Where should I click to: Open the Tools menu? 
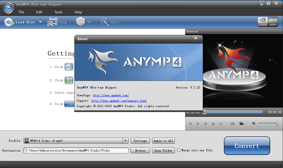[58, 12]
